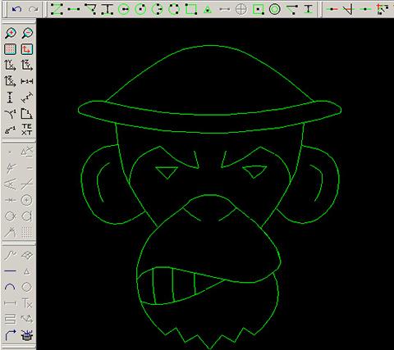Screen dimensions: 394x350
Task: Click the dark arc entity icon
Action: pos(11,287)
